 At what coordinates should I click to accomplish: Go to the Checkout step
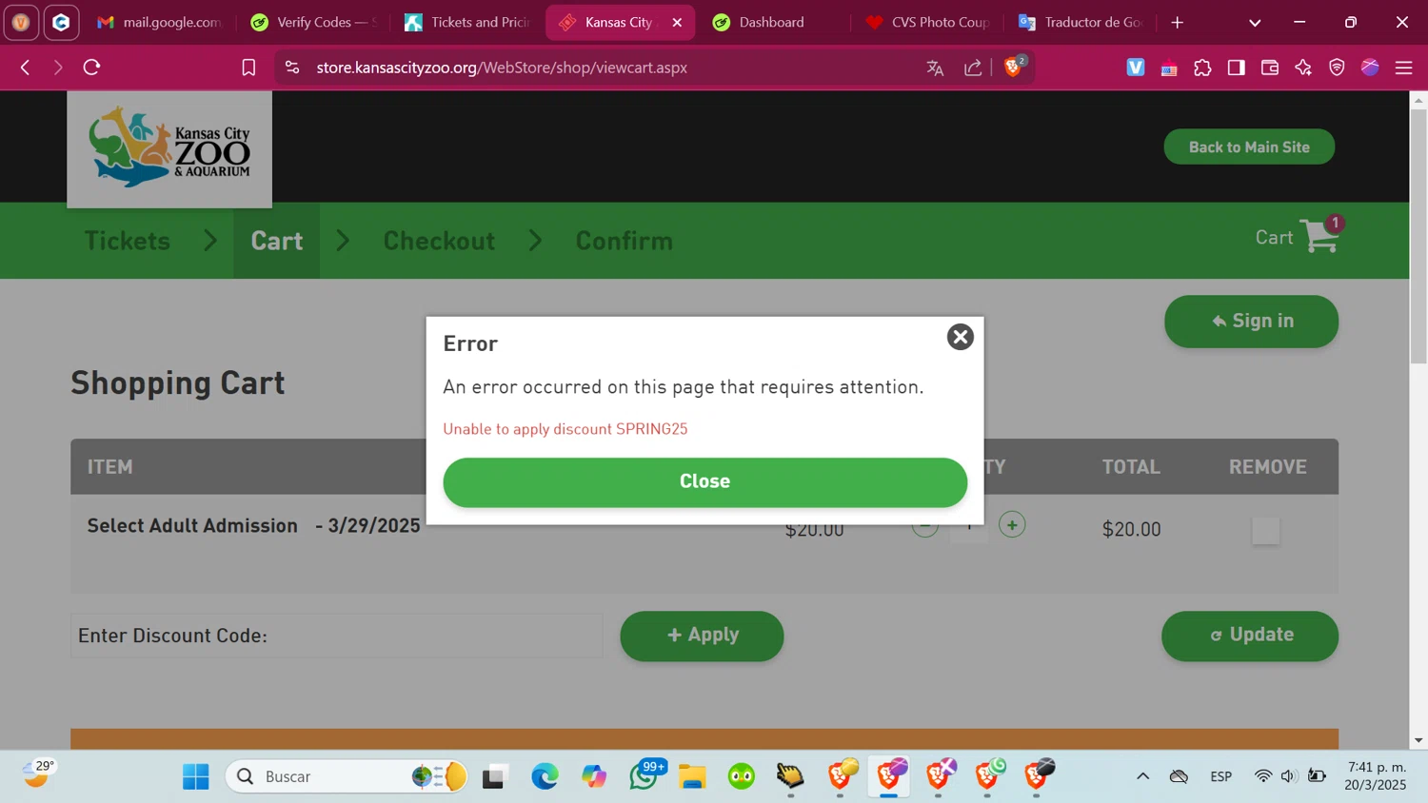tap(439, 241)
